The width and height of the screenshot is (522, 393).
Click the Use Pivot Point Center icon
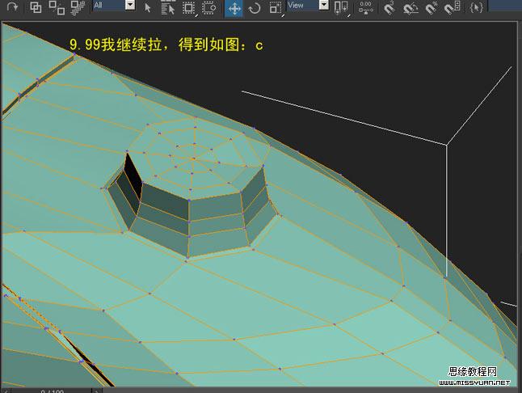click(x=342, y=8)
